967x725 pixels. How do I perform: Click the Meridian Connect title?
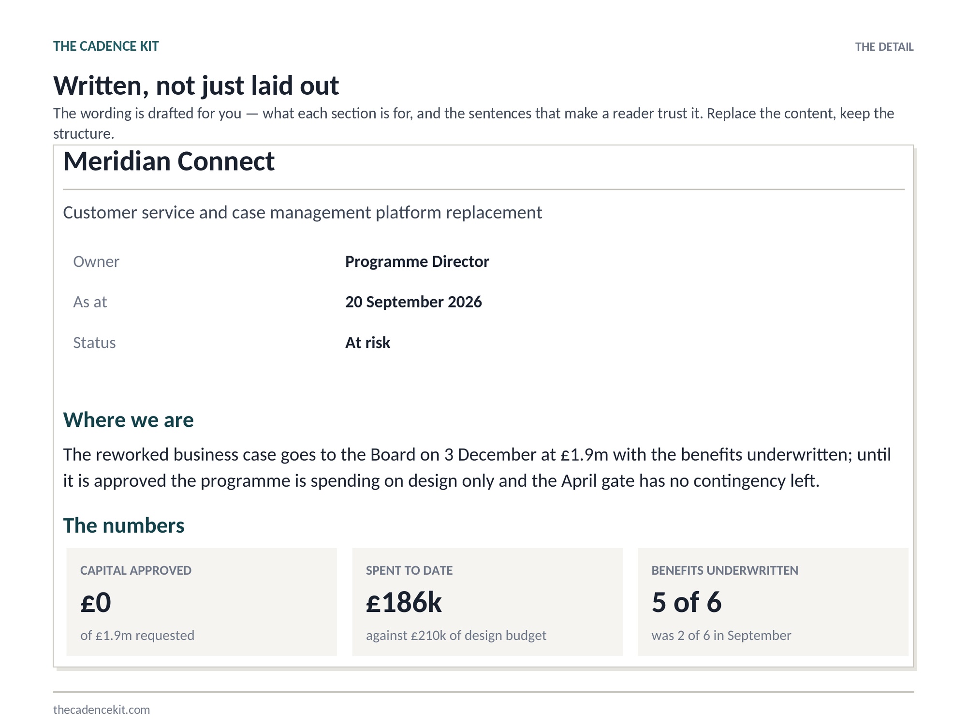[x=169, y=161]
